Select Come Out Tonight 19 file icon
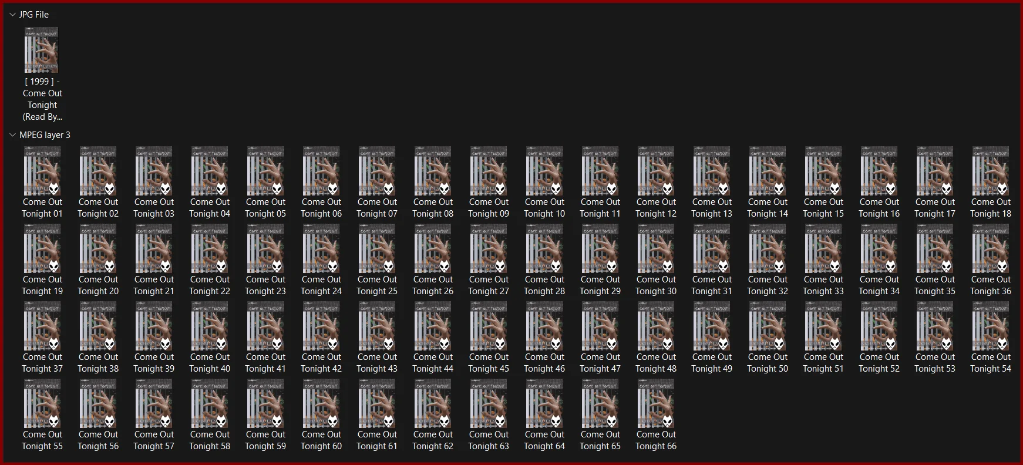This screenshot has height=465, width=1023. point(42,248)
